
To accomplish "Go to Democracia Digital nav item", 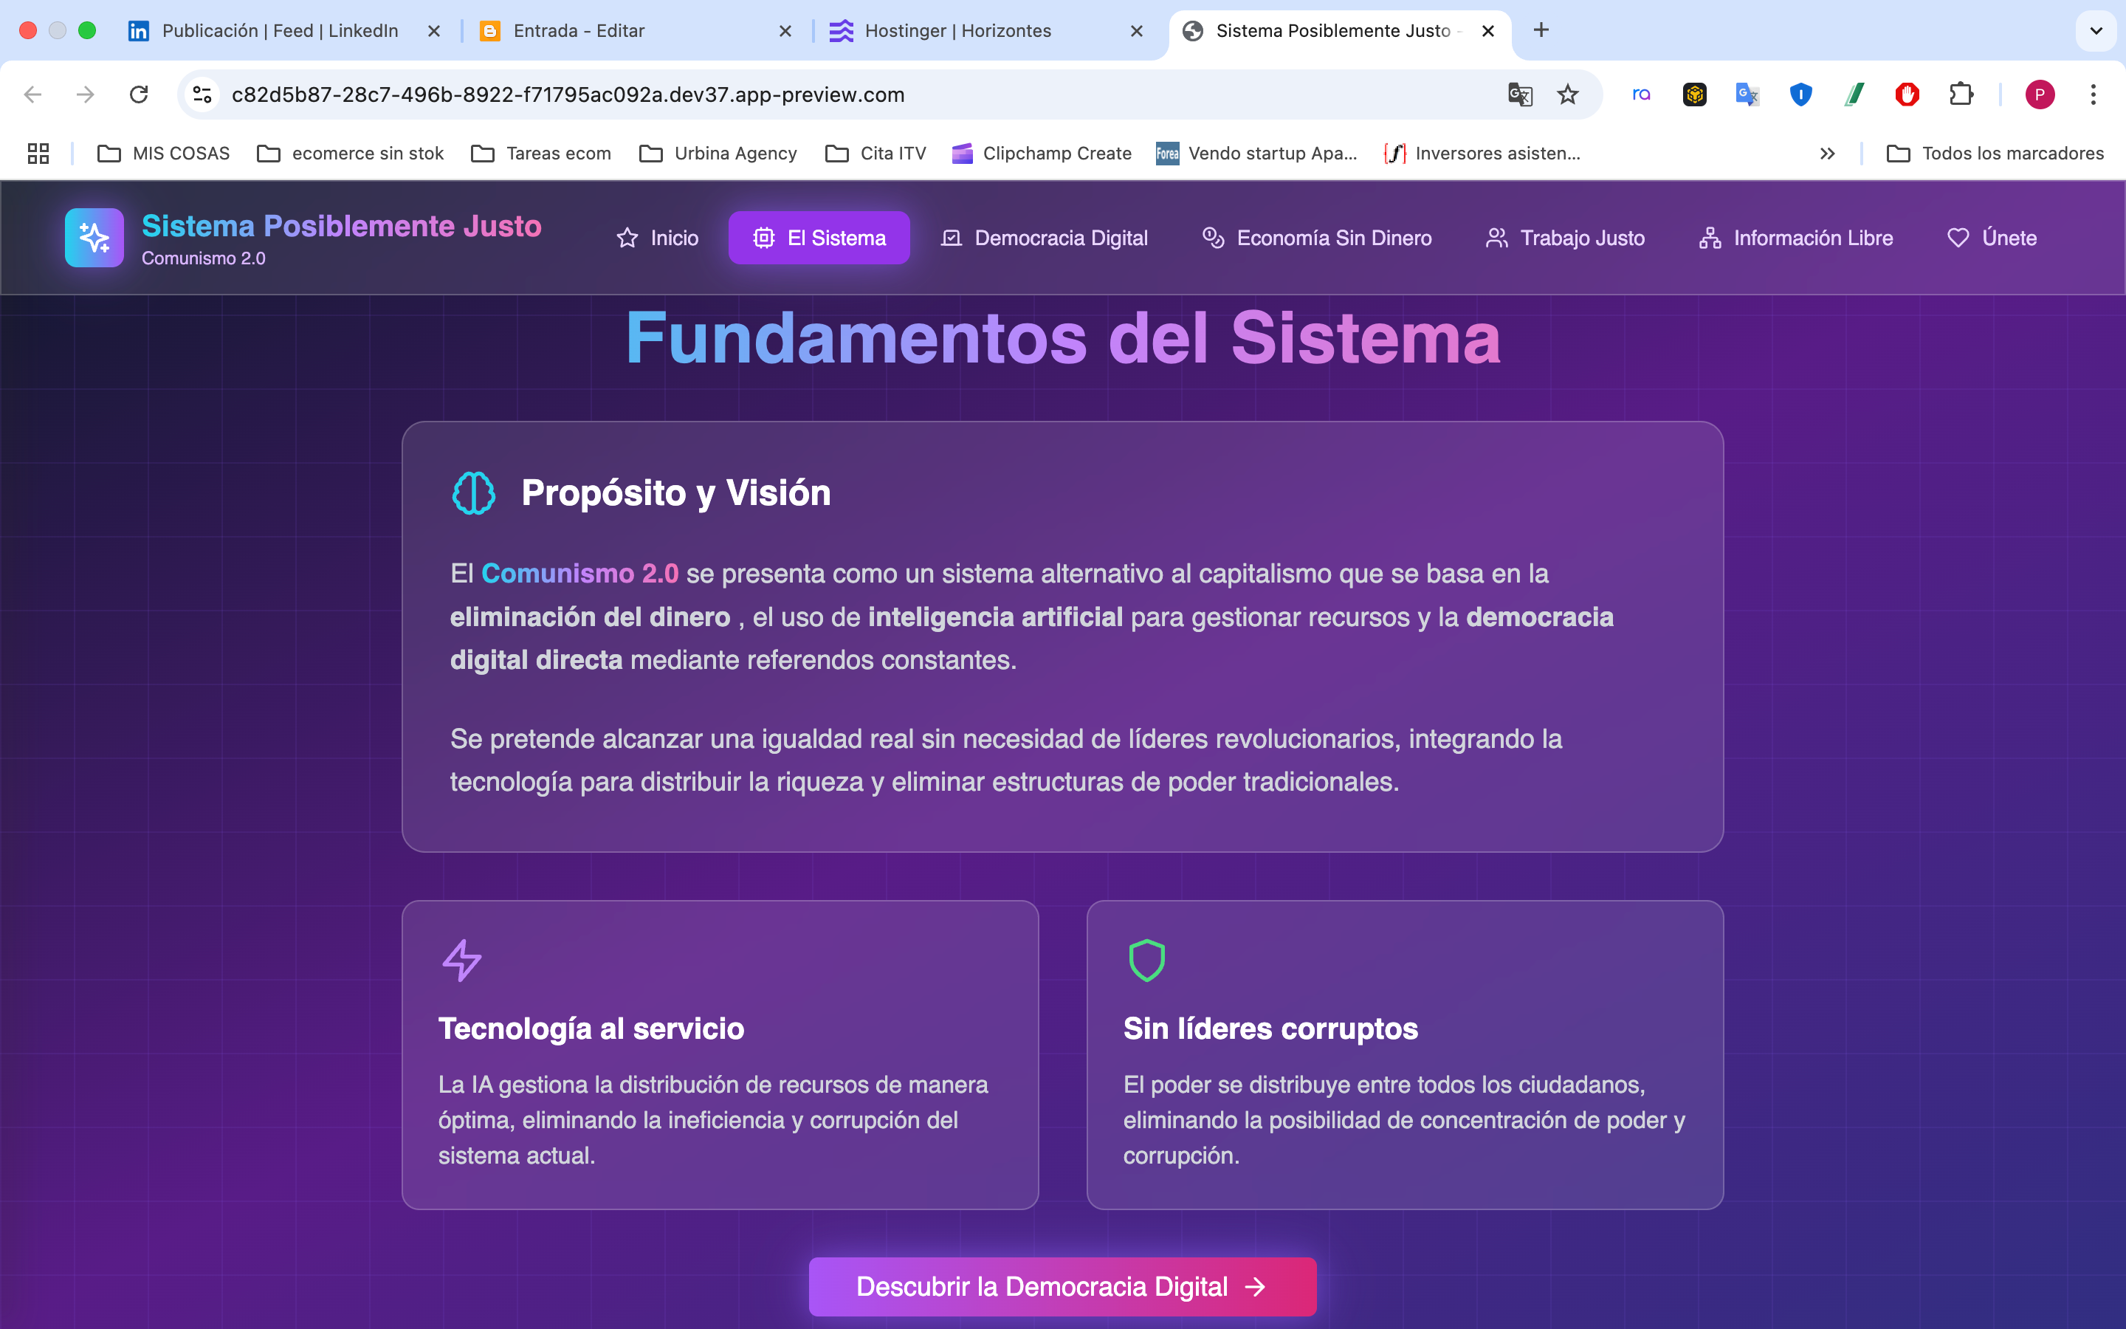I will tap(1045, 238).
